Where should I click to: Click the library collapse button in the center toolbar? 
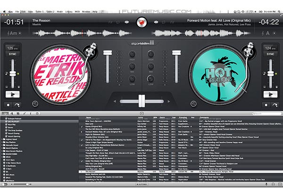pos(141,113)
